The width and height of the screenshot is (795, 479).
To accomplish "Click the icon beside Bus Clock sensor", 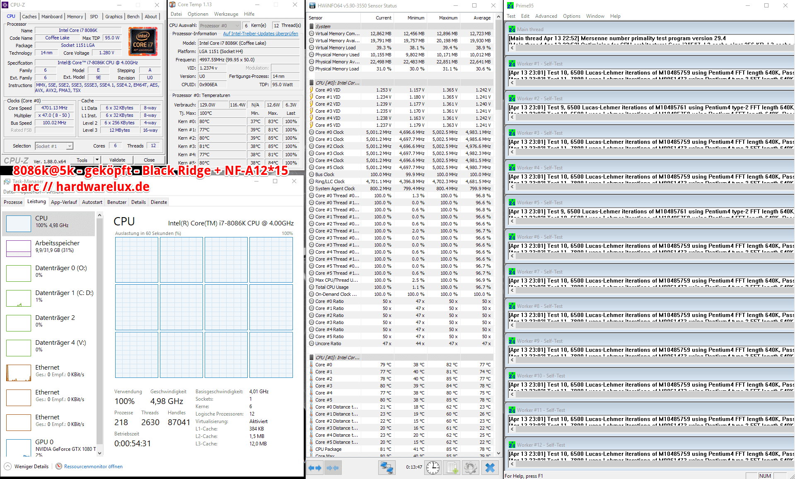I will click(x=312, y=174).
